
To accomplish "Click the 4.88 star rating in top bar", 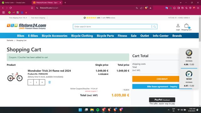I will coord(99,18).
